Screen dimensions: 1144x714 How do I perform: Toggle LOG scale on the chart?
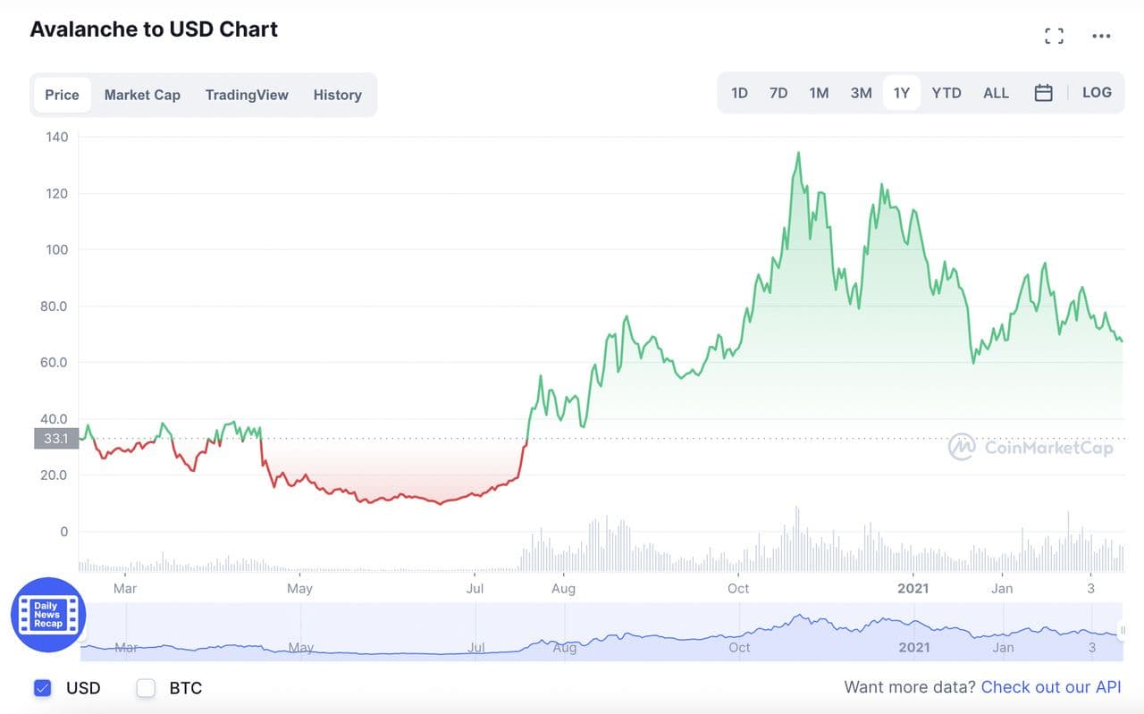point(1097,93)
